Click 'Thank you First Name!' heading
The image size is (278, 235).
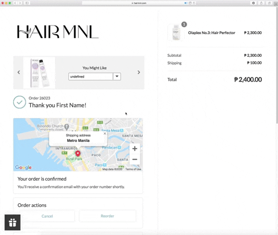[57, 105]
